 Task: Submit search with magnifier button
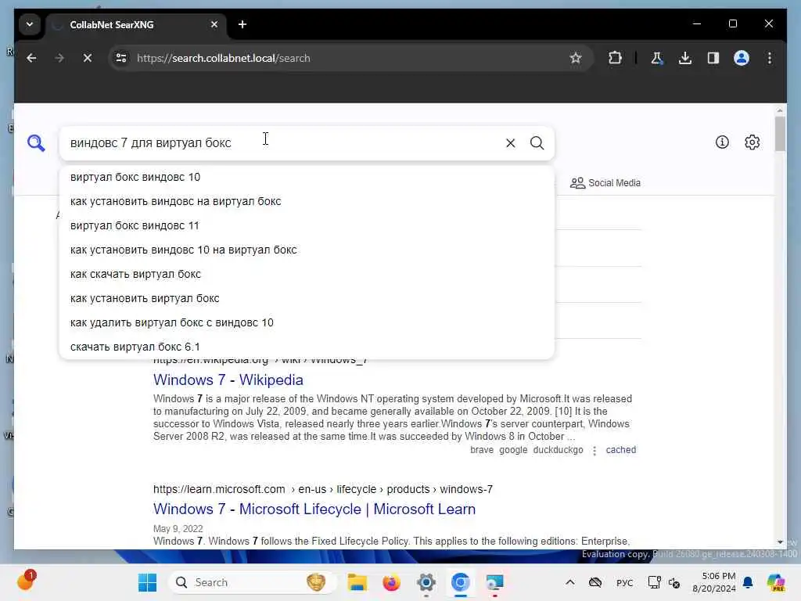click(x=537, y=143)
